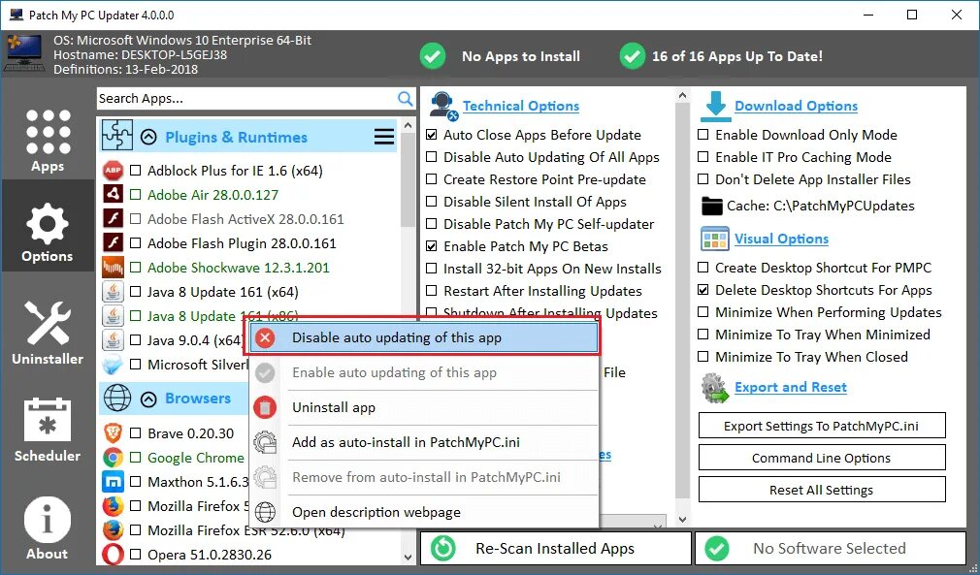This screenshot has height=575, width=980.
Task: Tick the Adblock Plus for IE checkbox
Action: tap(135, 171)
